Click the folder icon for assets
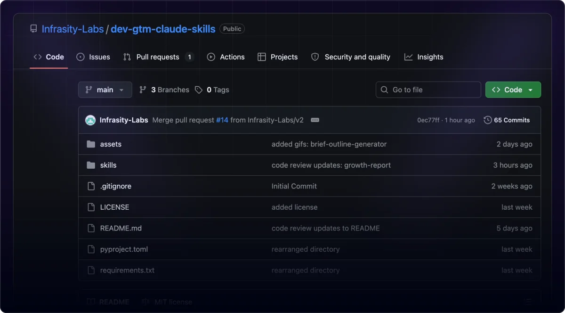This screenshot has height=313, width=565. 91,144
